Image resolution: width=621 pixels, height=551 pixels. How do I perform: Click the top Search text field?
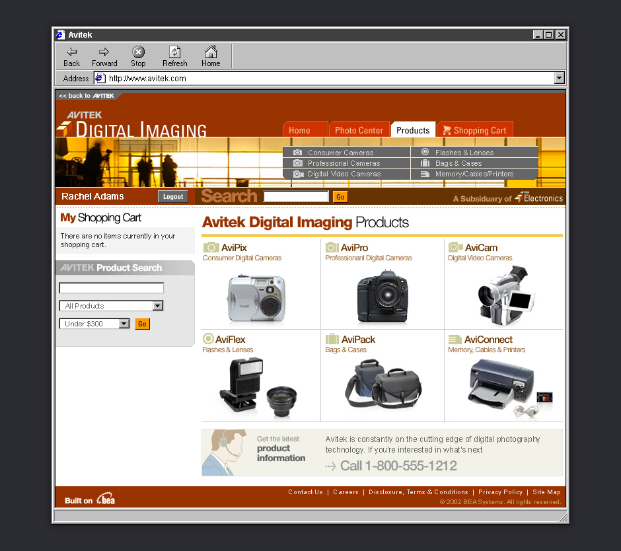point(295,196)
